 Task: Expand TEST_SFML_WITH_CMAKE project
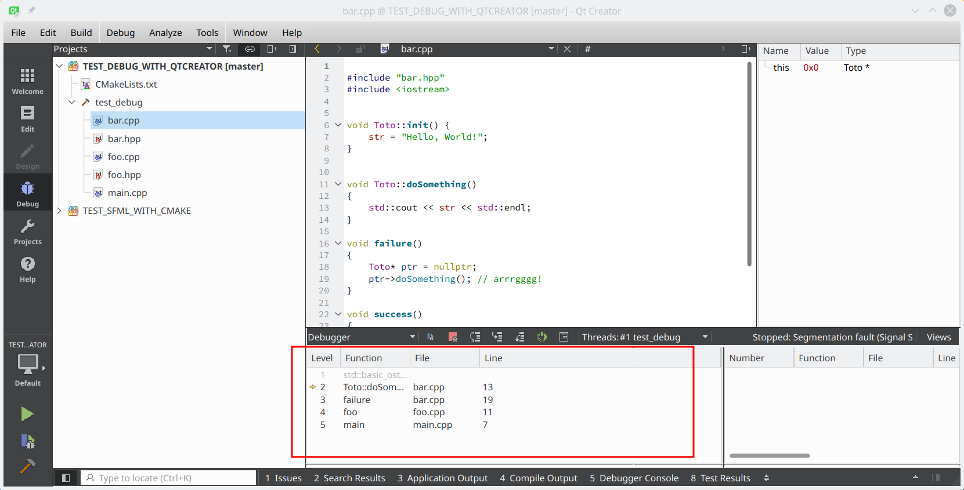(x=59, y=210)
